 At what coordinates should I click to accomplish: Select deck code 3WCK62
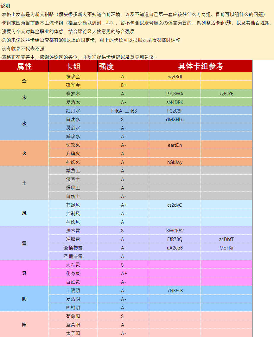coord(175,230)
